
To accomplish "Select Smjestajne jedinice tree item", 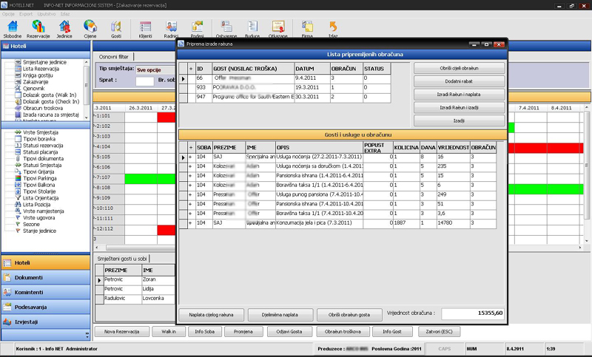I will (44, 62).
